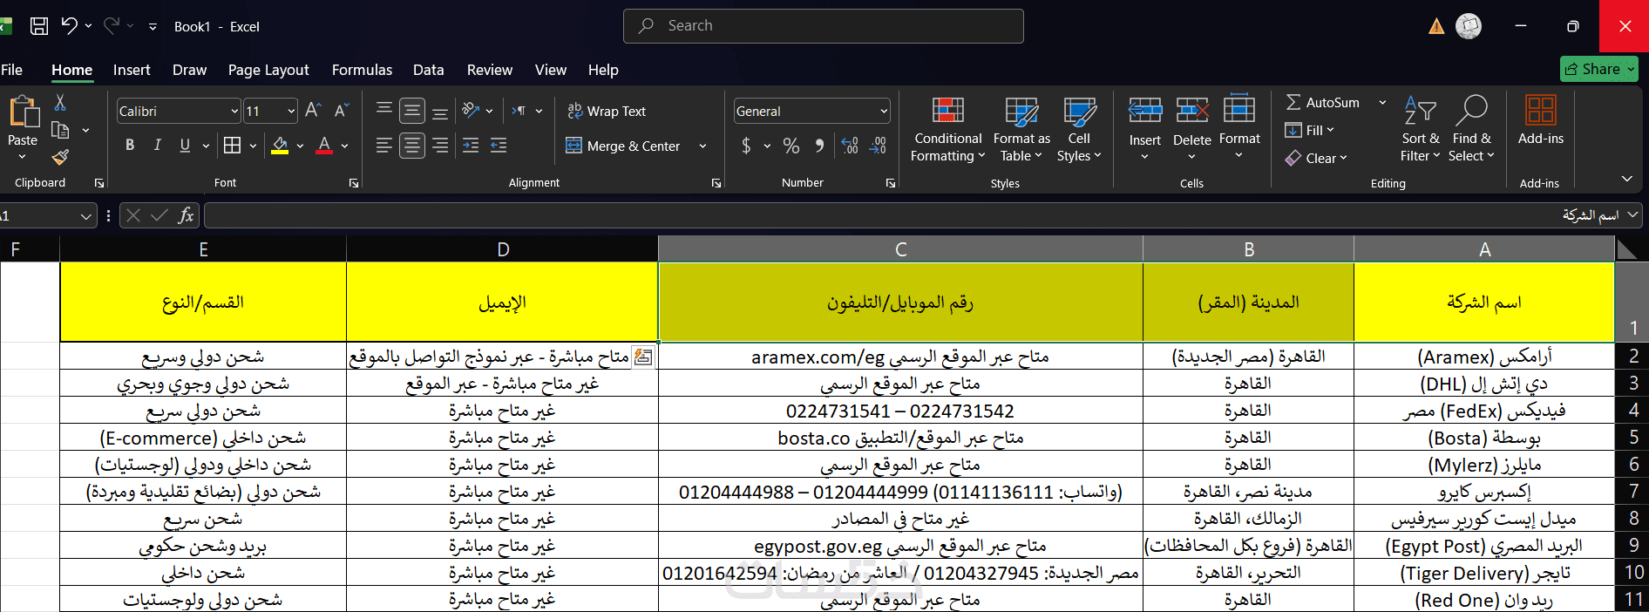
Task: Click the Paste clipboard icon
Action: click(24, 113)
